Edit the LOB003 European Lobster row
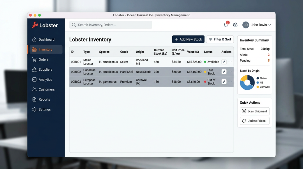 [x=224, y=82]
